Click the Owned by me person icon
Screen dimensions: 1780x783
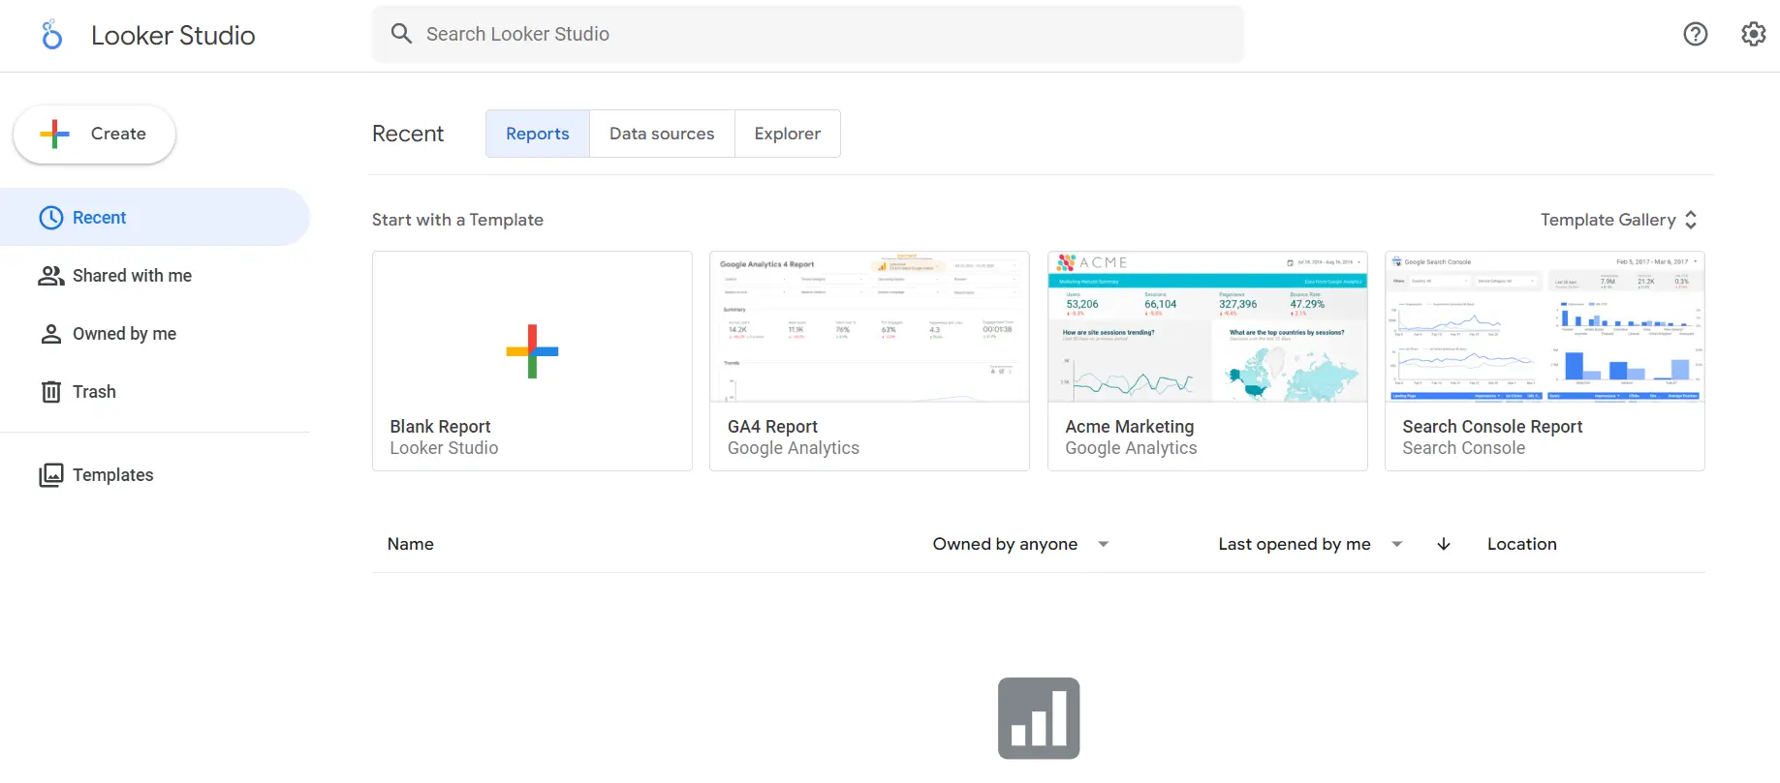point(51,334)
